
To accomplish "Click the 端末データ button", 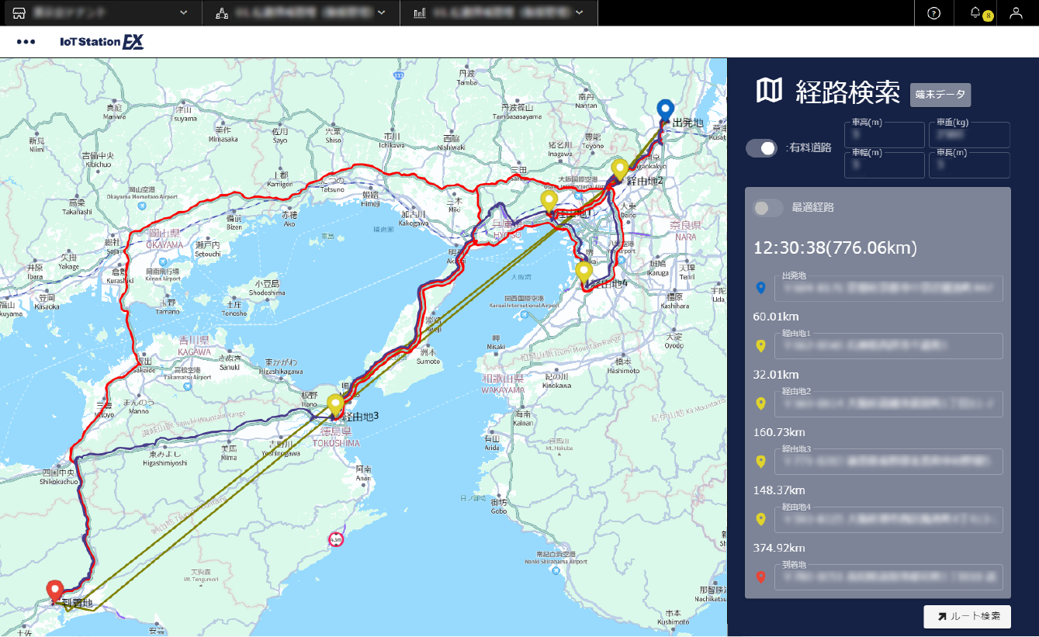I will coord(940,94).
